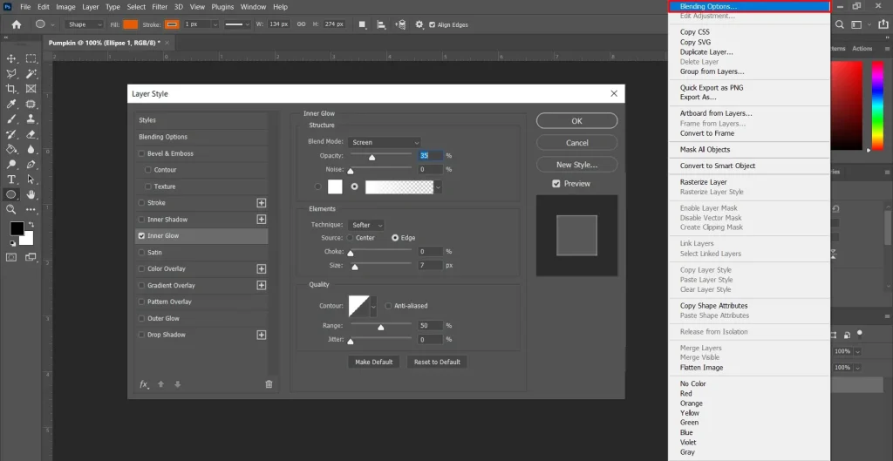Screen dimensions: 893x461
Task: Open the Blend Mode Screen dropdown
Action: coord(385,142)
